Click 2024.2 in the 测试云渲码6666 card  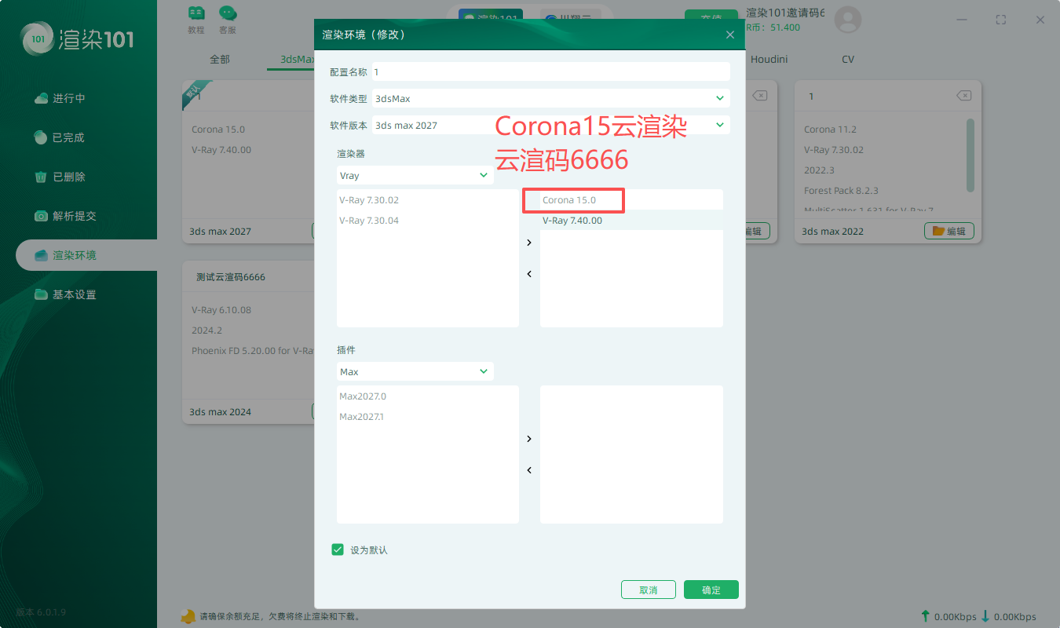[207, 330]
